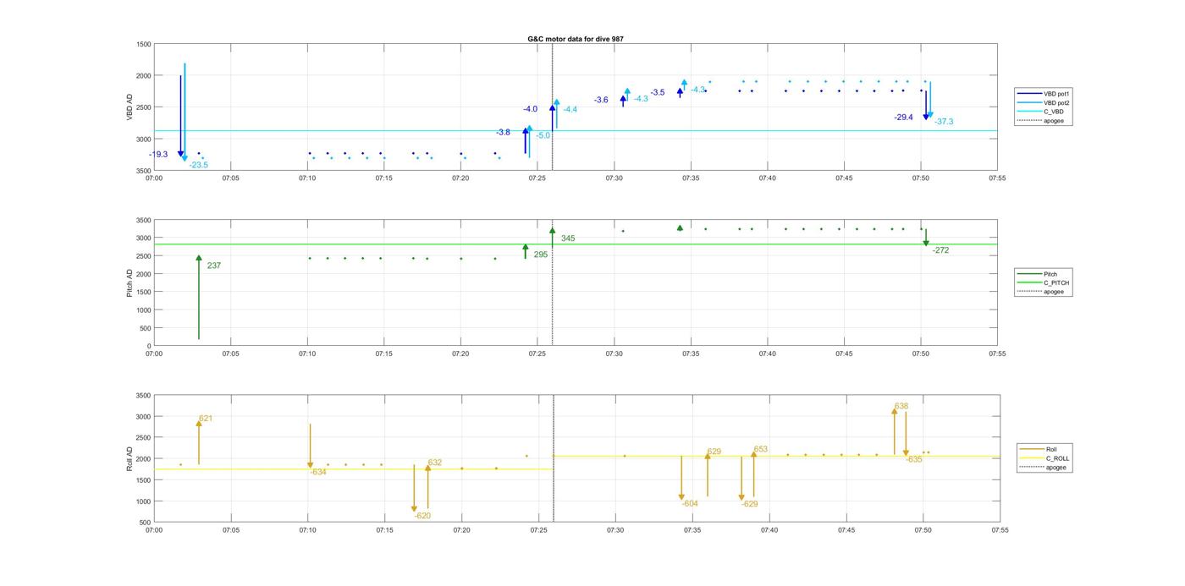Click the "07:55" tick under the Roll plot
The height and width of the screenshot is (586, 1185).
click(999, 530)
